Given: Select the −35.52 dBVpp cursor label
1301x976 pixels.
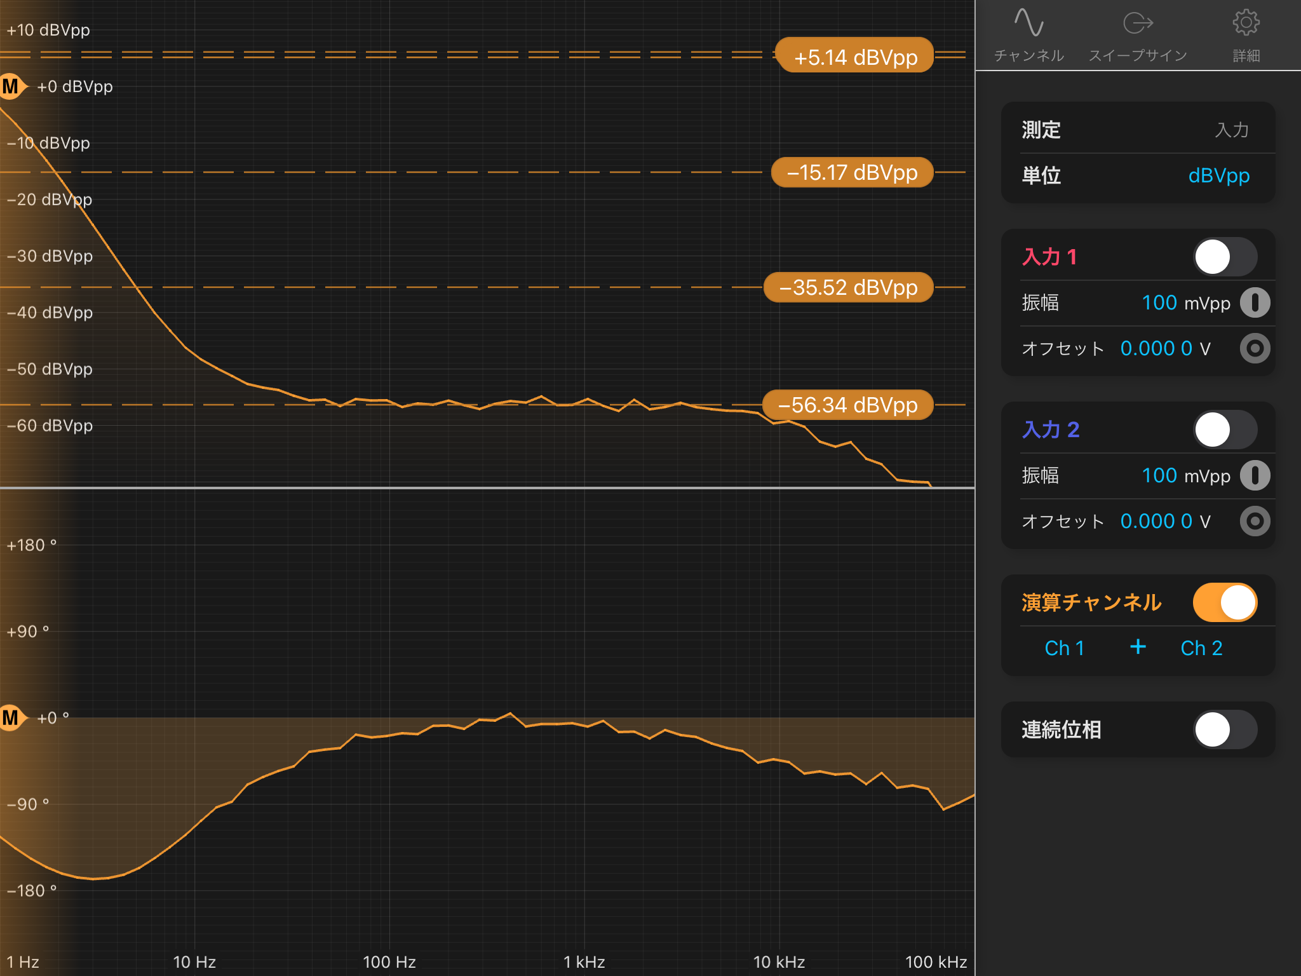Looking at the screenshot, I should click(848, 287).
